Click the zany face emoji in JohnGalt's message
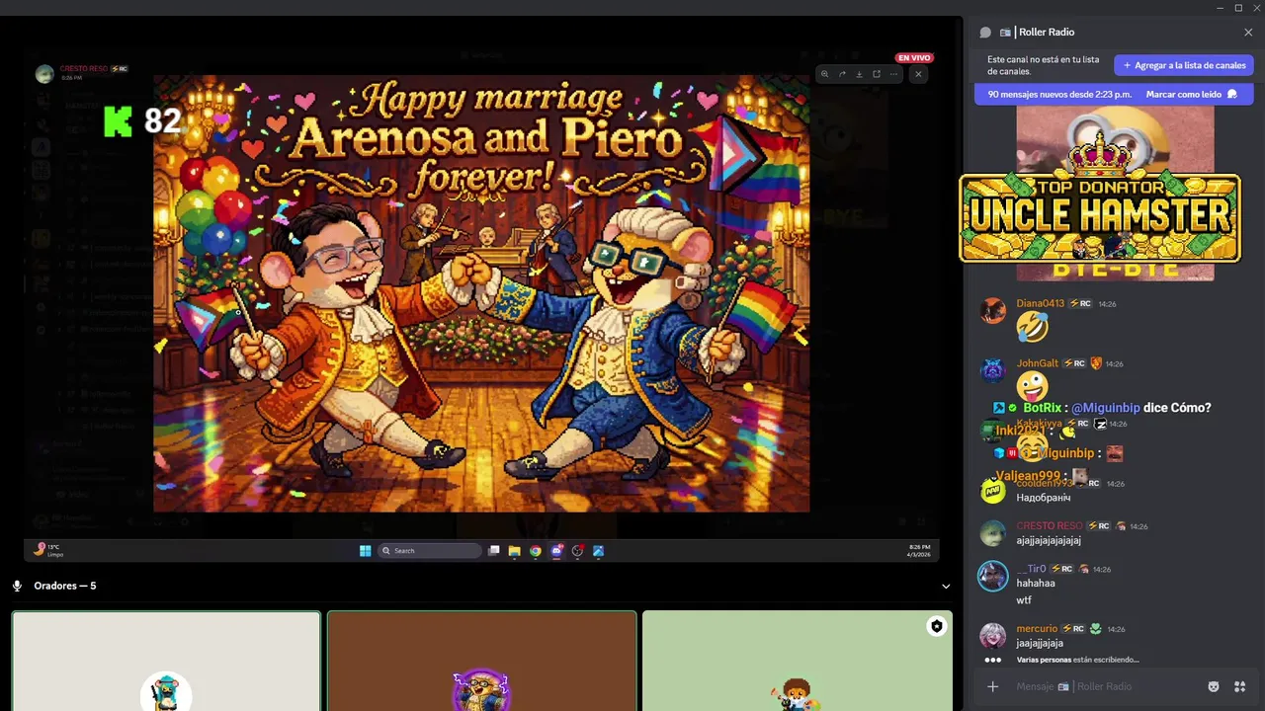The width and height of the screenshot is (1265, 711). 1032,386
